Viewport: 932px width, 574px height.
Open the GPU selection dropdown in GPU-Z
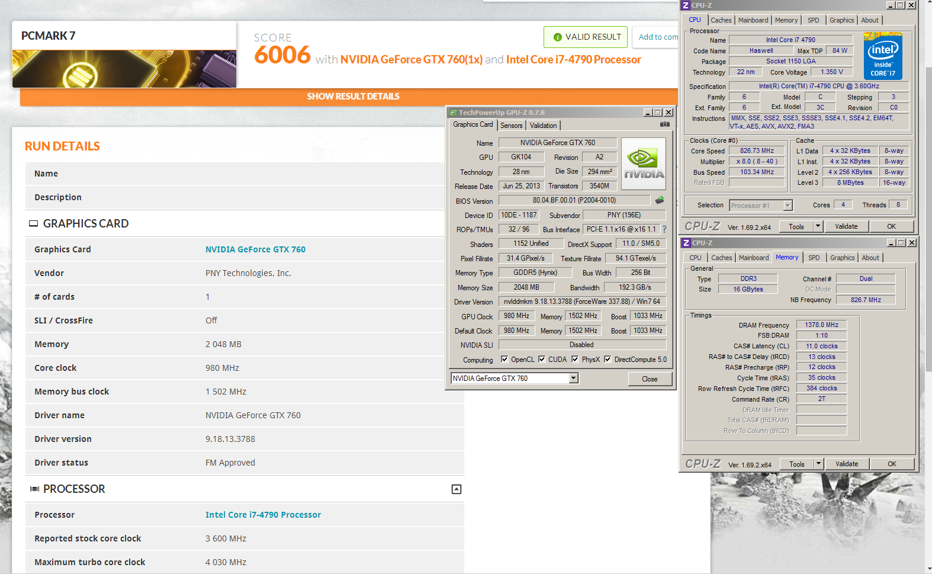pyautogui.click(x=573, y=379)
